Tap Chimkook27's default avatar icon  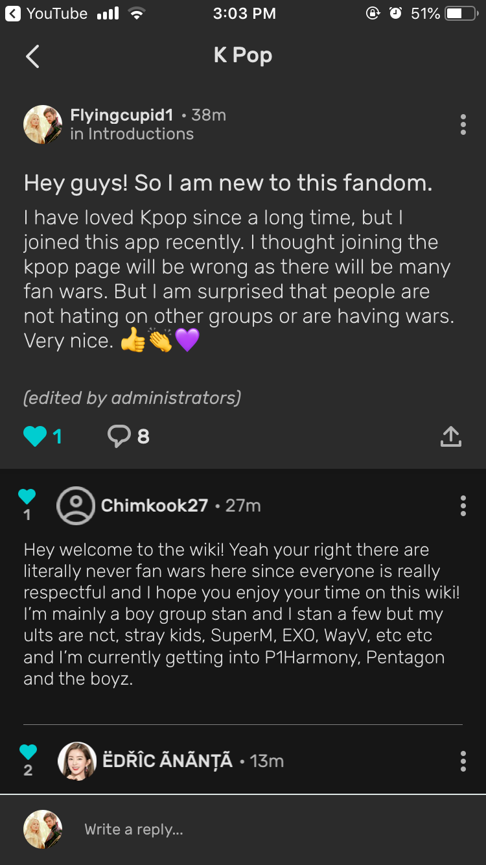(76, 505)
